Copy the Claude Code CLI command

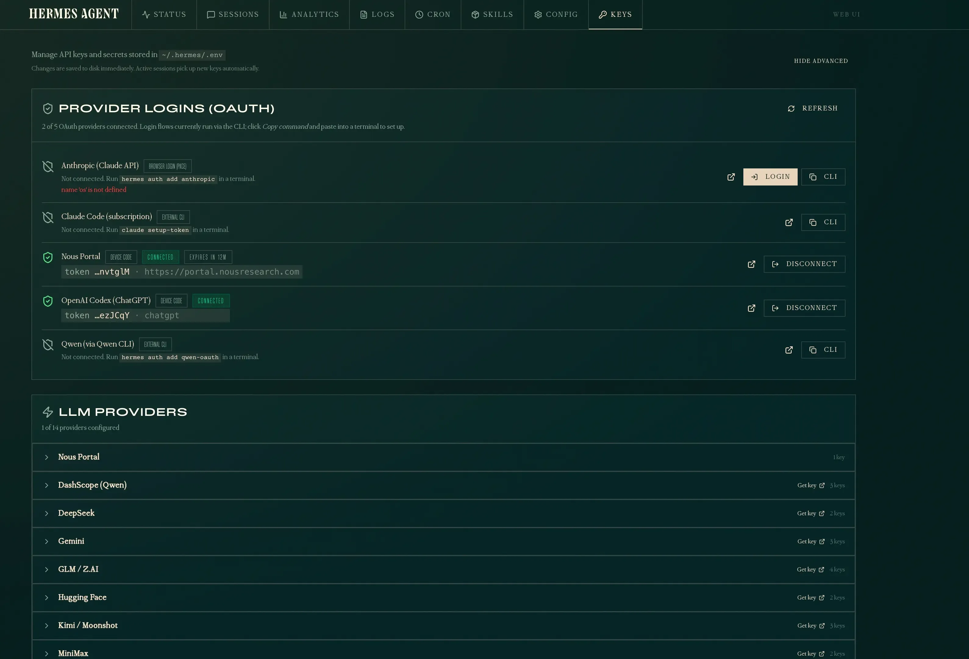823,222
